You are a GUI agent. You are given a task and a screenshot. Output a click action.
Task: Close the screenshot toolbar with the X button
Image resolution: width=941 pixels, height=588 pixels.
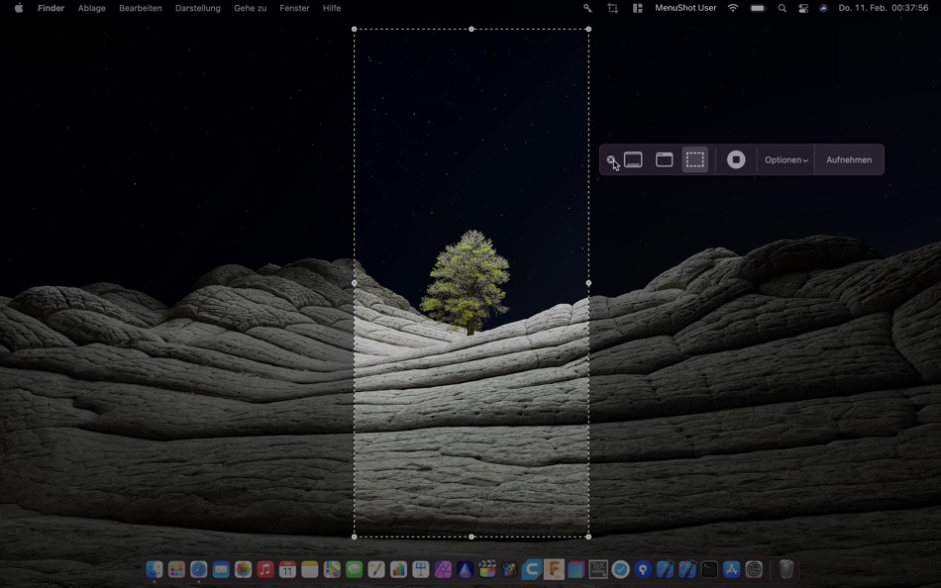610,159
